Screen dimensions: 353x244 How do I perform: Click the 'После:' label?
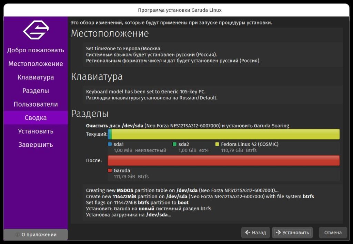coord(94,160)
